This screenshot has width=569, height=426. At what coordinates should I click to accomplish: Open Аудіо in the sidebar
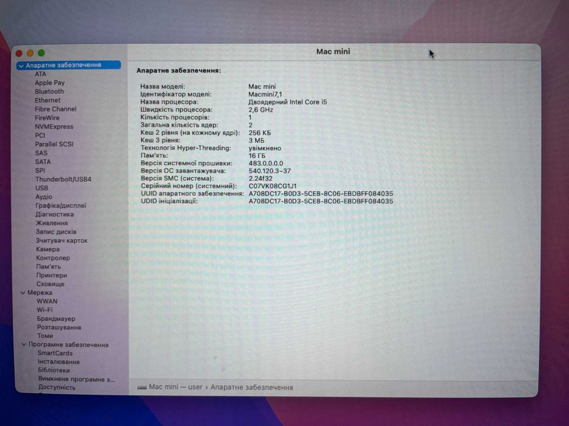click(x=44, y=197)
